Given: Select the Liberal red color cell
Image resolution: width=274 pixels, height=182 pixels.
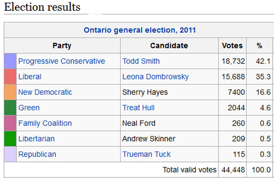Looking at the screenshot, I should pyautogui.click(x=11, y=77).
